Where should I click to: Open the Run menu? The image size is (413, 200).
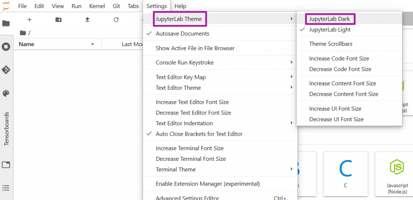pyautogui.click(x=76, y=6)
